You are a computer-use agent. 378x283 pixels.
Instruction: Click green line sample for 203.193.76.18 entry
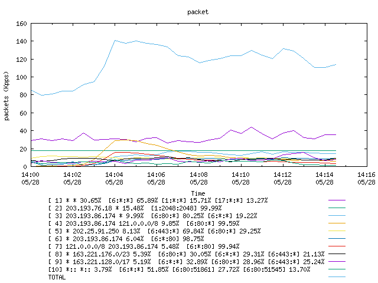coord(337,208)
